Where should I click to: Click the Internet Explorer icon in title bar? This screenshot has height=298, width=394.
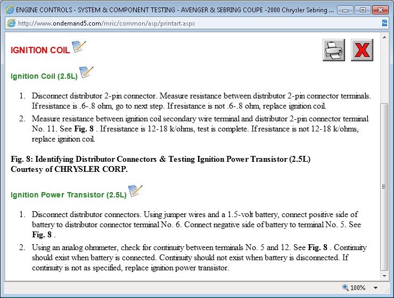pos(10,10)
